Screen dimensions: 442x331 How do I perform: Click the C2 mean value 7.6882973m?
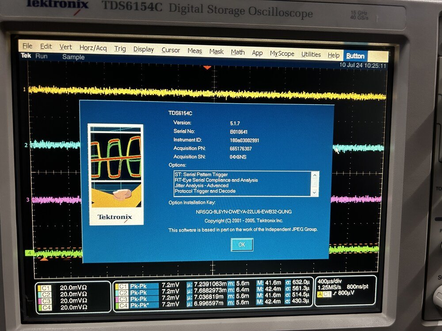210,290
